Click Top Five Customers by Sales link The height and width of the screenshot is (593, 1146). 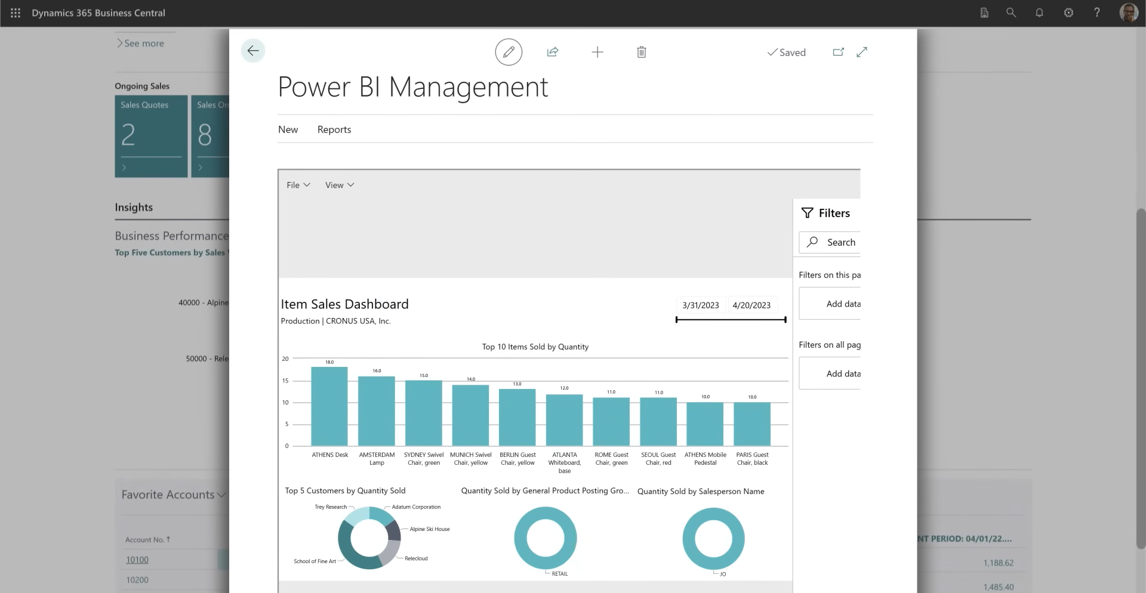(171, 253)
